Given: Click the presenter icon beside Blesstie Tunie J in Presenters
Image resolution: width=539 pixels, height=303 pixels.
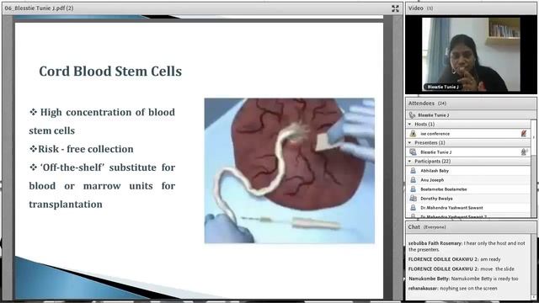Looking at the screenshot, I should [413, 151].
